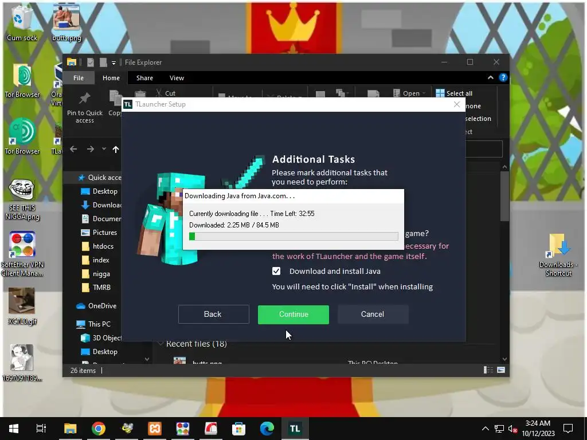Open the recent locations dropdown arrow
Image resolution: width=587 pixels, height=440 pixels.
(104, 149)
